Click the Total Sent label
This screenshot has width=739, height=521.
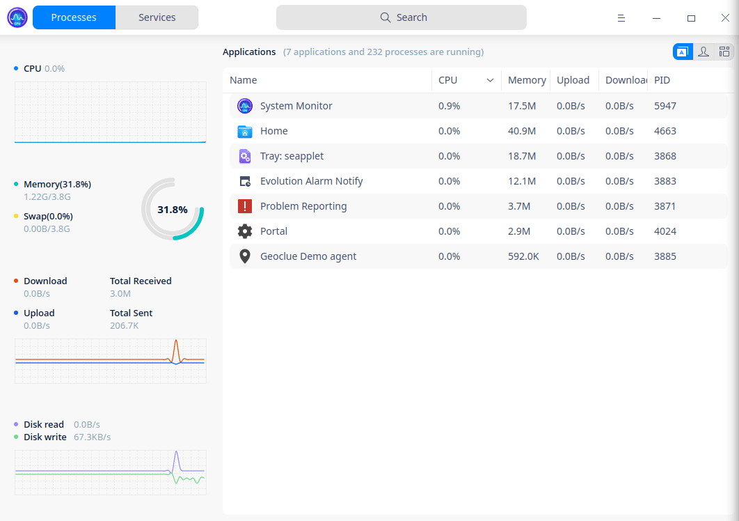(131, 313)
